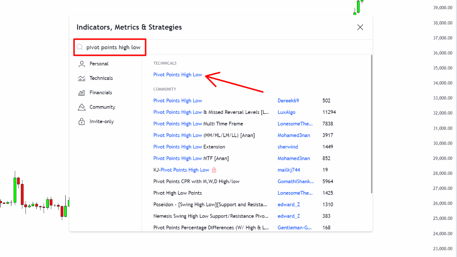
Task: Open the Gentleman-G author profile
Action: point(296,227)
